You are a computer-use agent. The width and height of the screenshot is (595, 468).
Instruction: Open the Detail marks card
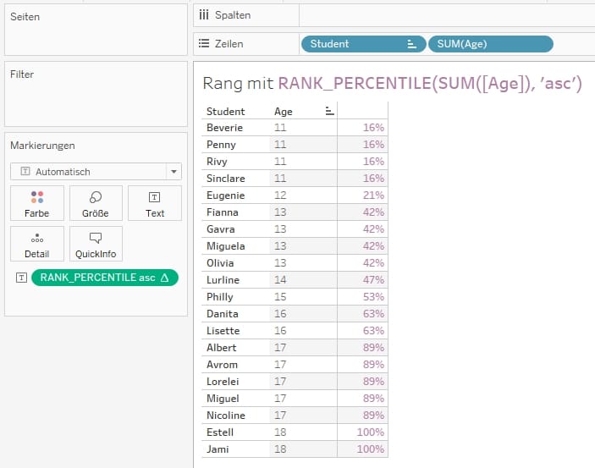coord(36,244)
